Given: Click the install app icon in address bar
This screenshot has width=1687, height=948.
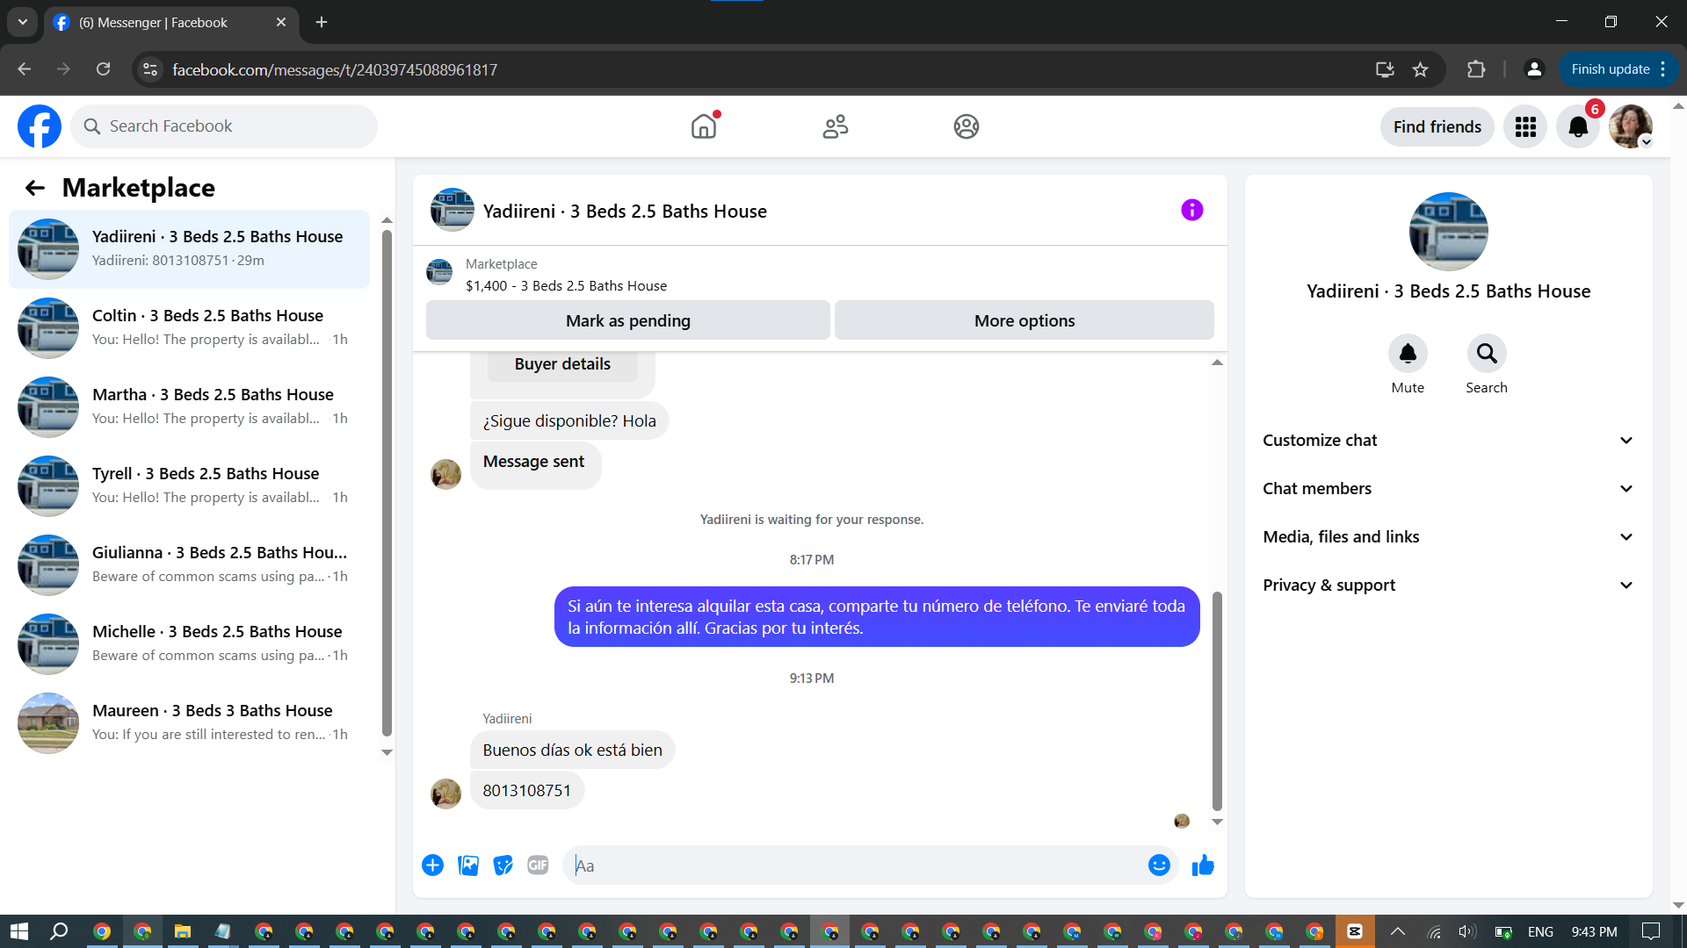Looking at the screenshot, I should pyautogui.click(x=1385, y=69).
